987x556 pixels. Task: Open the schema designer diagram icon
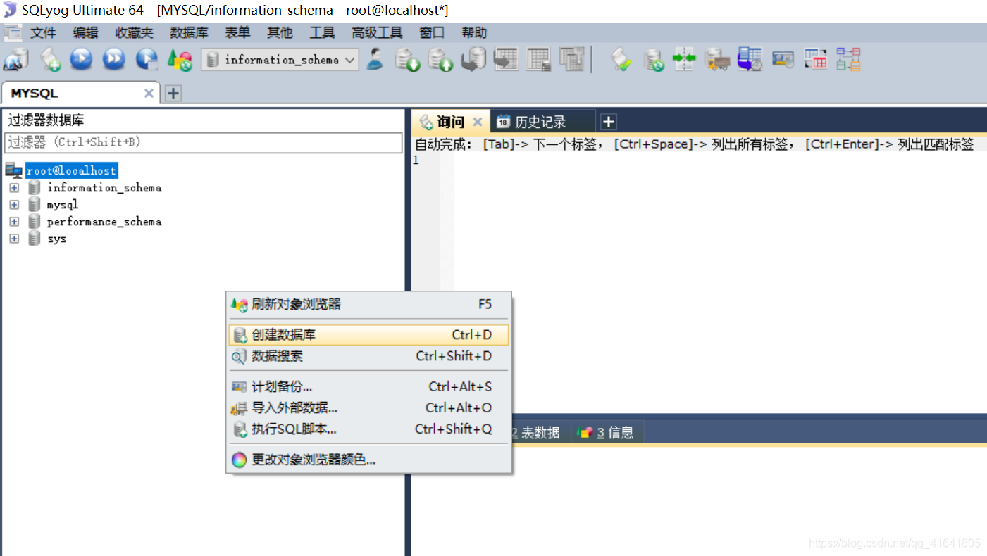pyautogui.click(x=849, y=60)
